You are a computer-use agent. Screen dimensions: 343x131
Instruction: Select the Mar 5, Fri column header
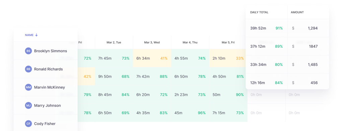pos(228,42)
